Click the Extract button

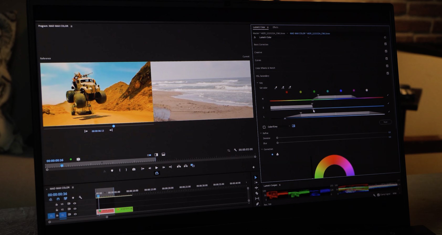point(186,166)
